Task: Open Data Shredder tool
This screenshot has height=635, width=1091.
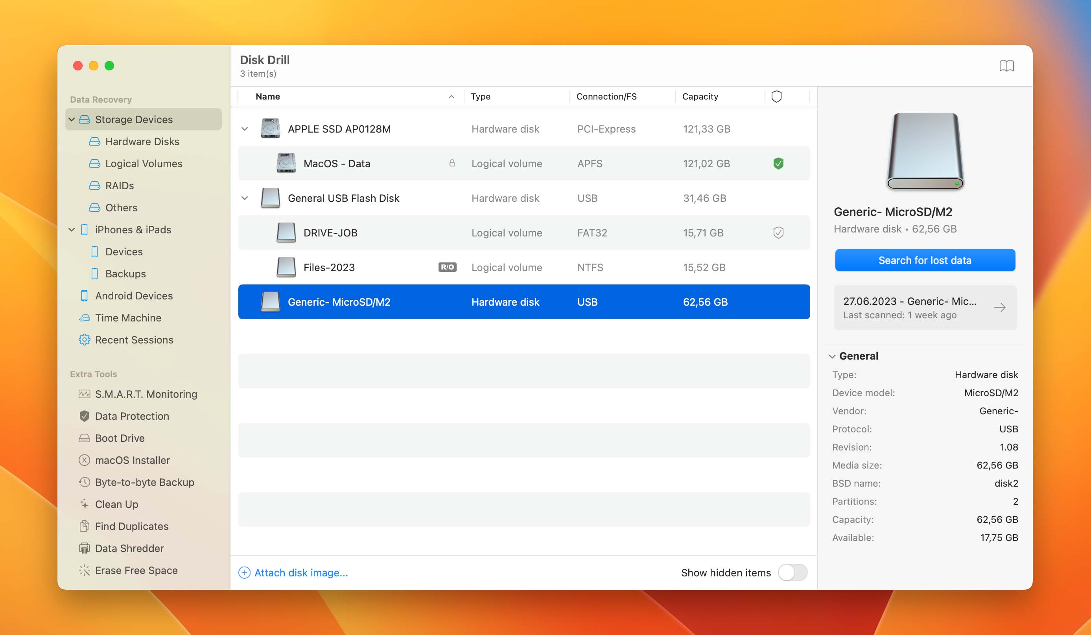Action: tap(129, 548)
